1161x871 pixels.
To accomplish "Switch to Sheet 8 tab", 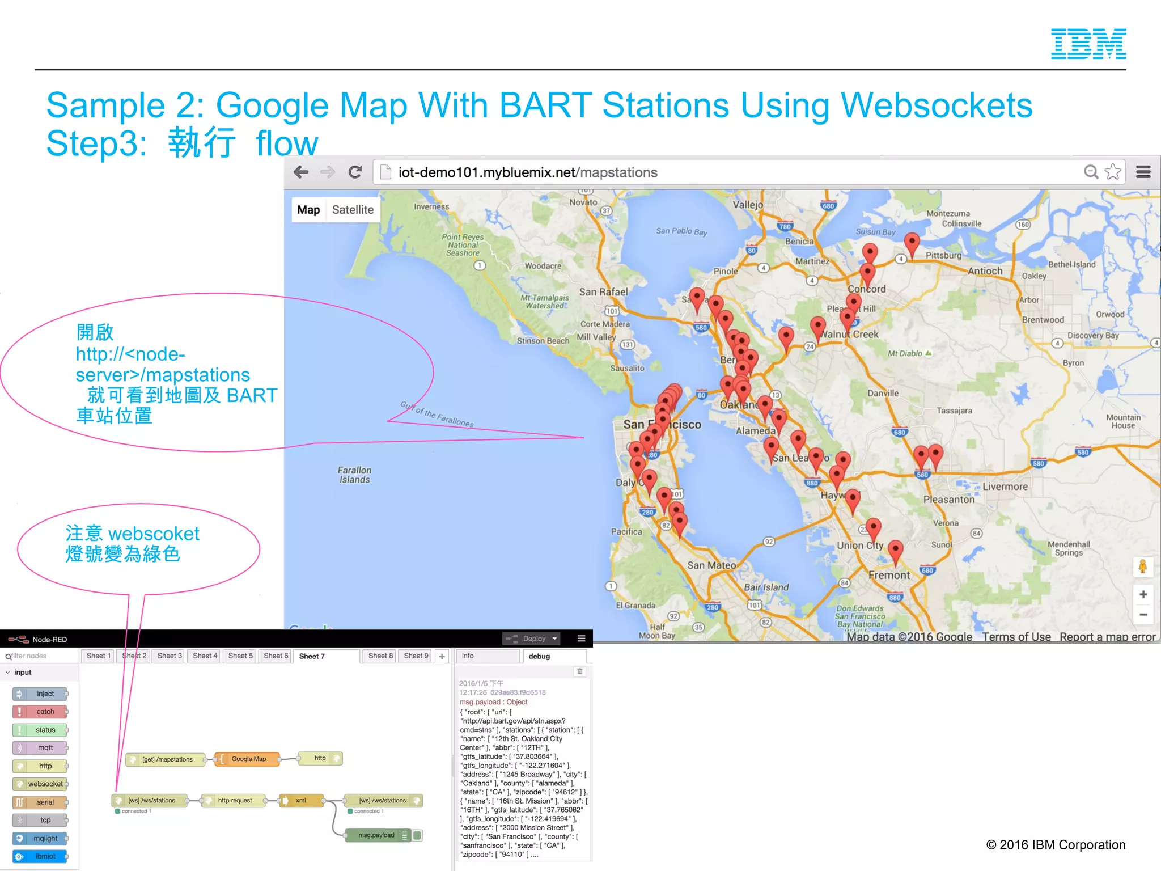I will click(380, 656).
